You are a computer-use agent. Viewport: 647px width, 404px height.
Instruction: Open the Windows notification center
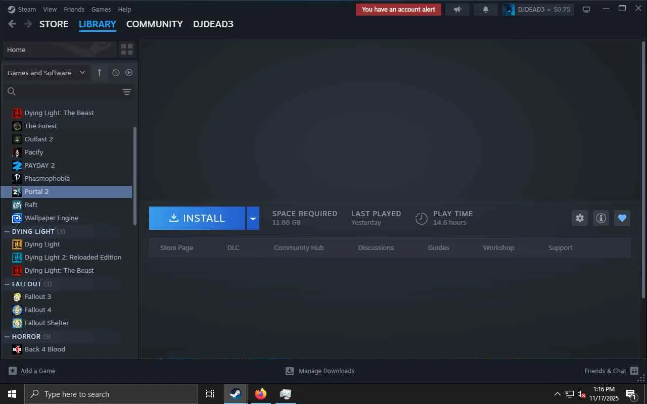pos(632,394)
